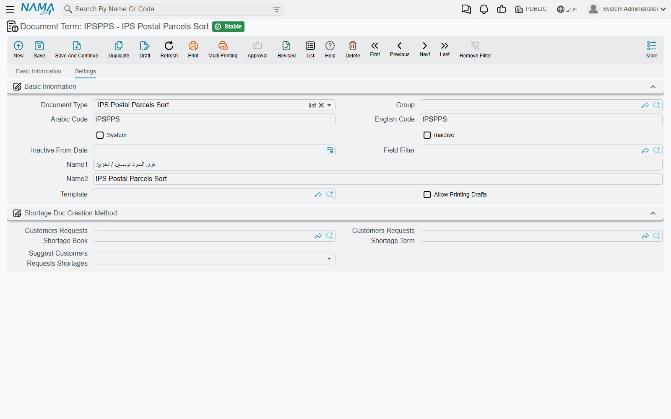
Task: Switch to the PUBLIC company selector
Action: [531, 9]
